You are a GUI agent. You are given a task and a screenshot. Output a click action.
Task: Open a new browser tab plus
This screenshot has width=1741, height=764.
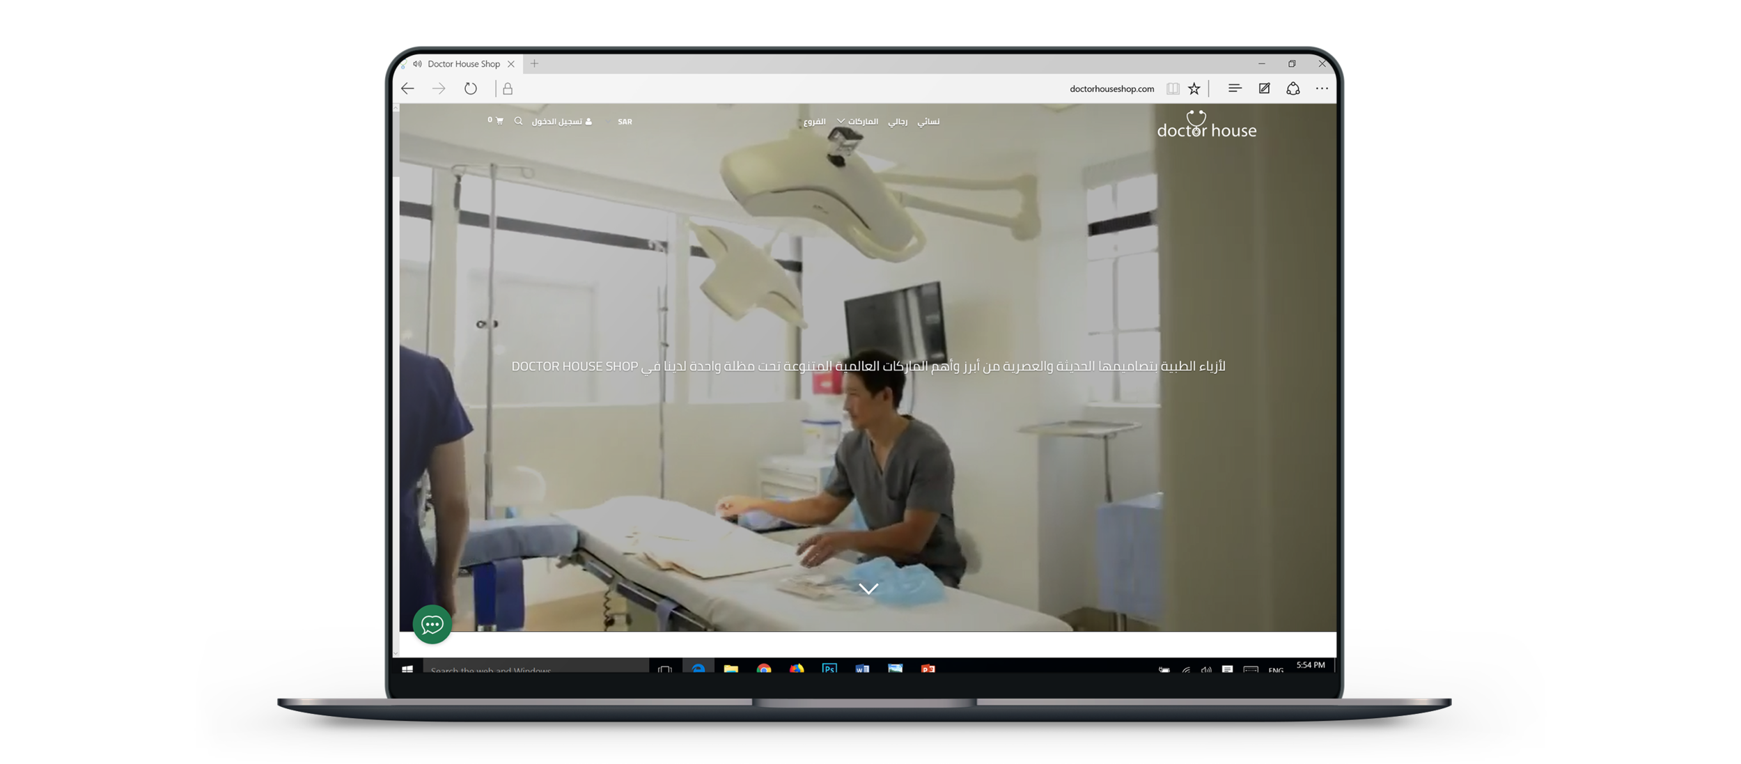pyautogui.click(x=534, y=64)
